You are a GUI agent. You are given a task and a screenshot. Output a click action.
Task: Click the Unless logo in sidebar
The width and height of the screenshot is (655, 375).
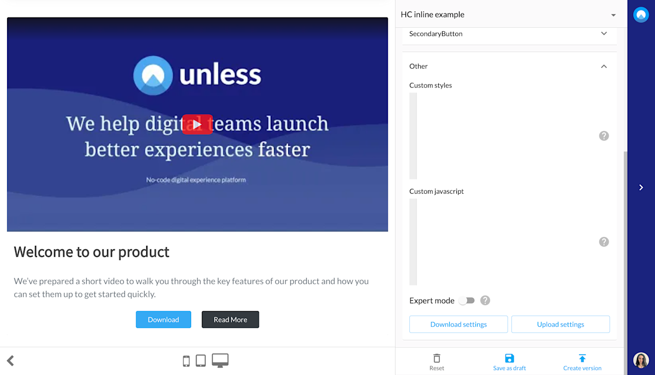coord(641,15)
